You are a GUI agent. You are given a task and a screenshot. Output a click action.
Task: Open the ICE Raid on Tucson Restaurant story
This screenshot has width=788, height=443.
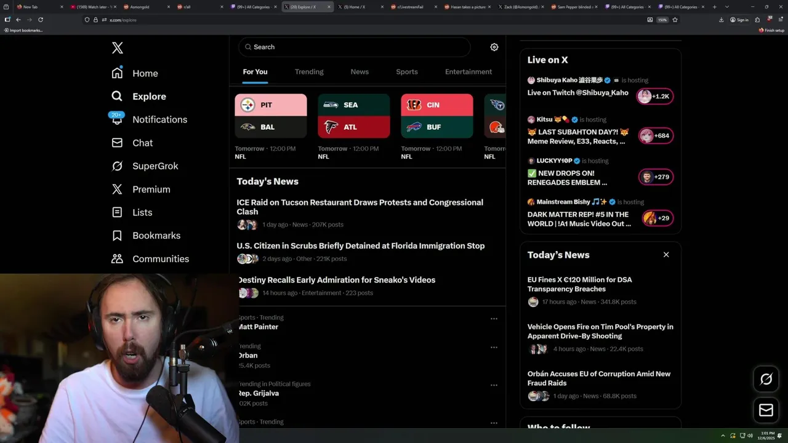pyautogui.click(x=360, y=207)
